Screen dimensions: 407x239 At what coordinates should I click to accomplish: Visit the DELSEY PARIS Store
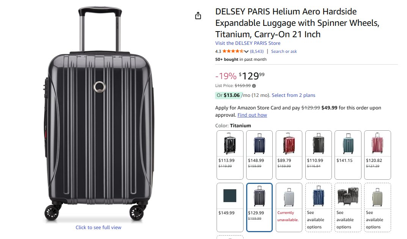point(248,43)
